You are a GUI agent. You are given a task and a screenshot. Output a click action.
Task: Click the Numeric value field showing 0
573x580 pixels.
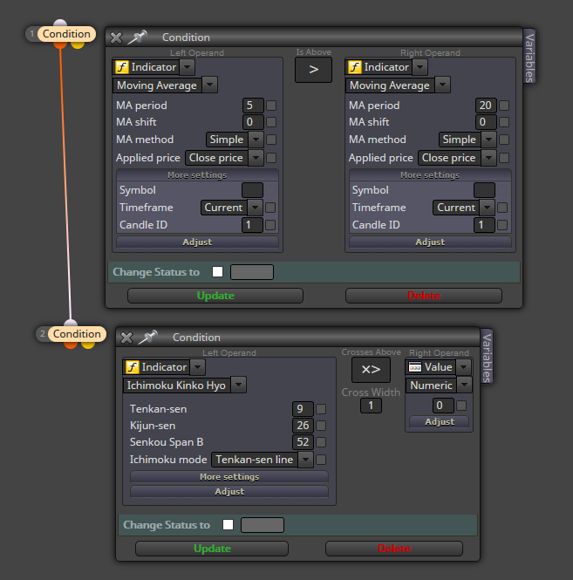point(443,406)
